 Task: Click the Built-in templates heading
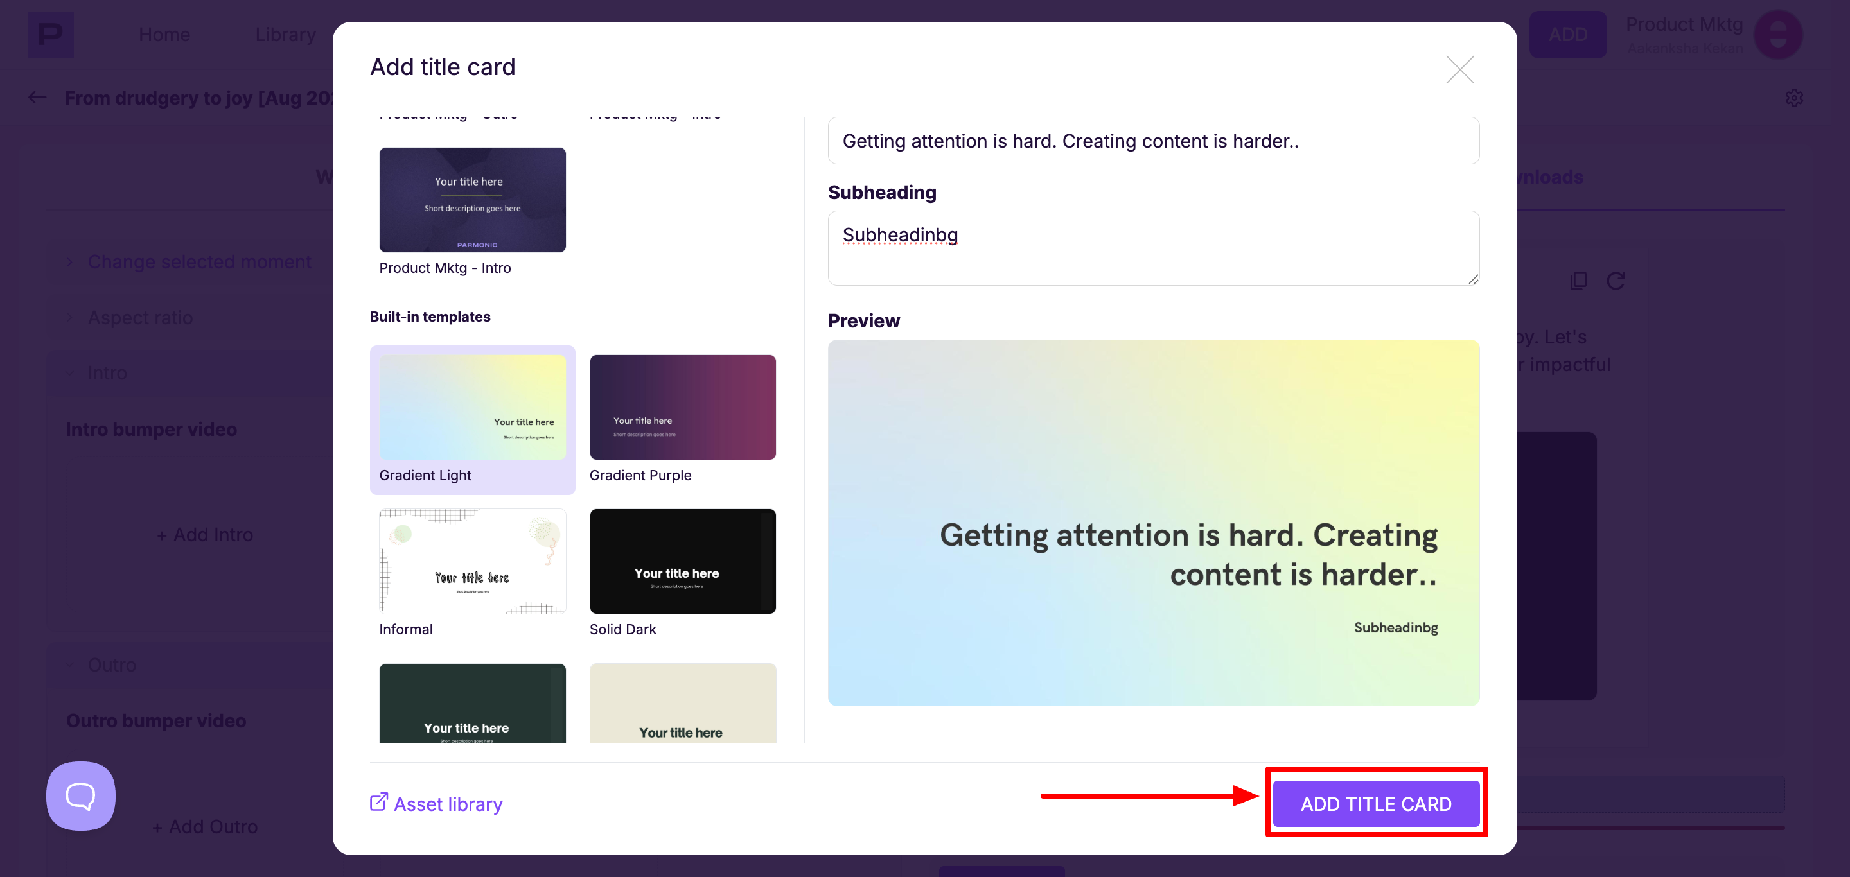[430, 317]
